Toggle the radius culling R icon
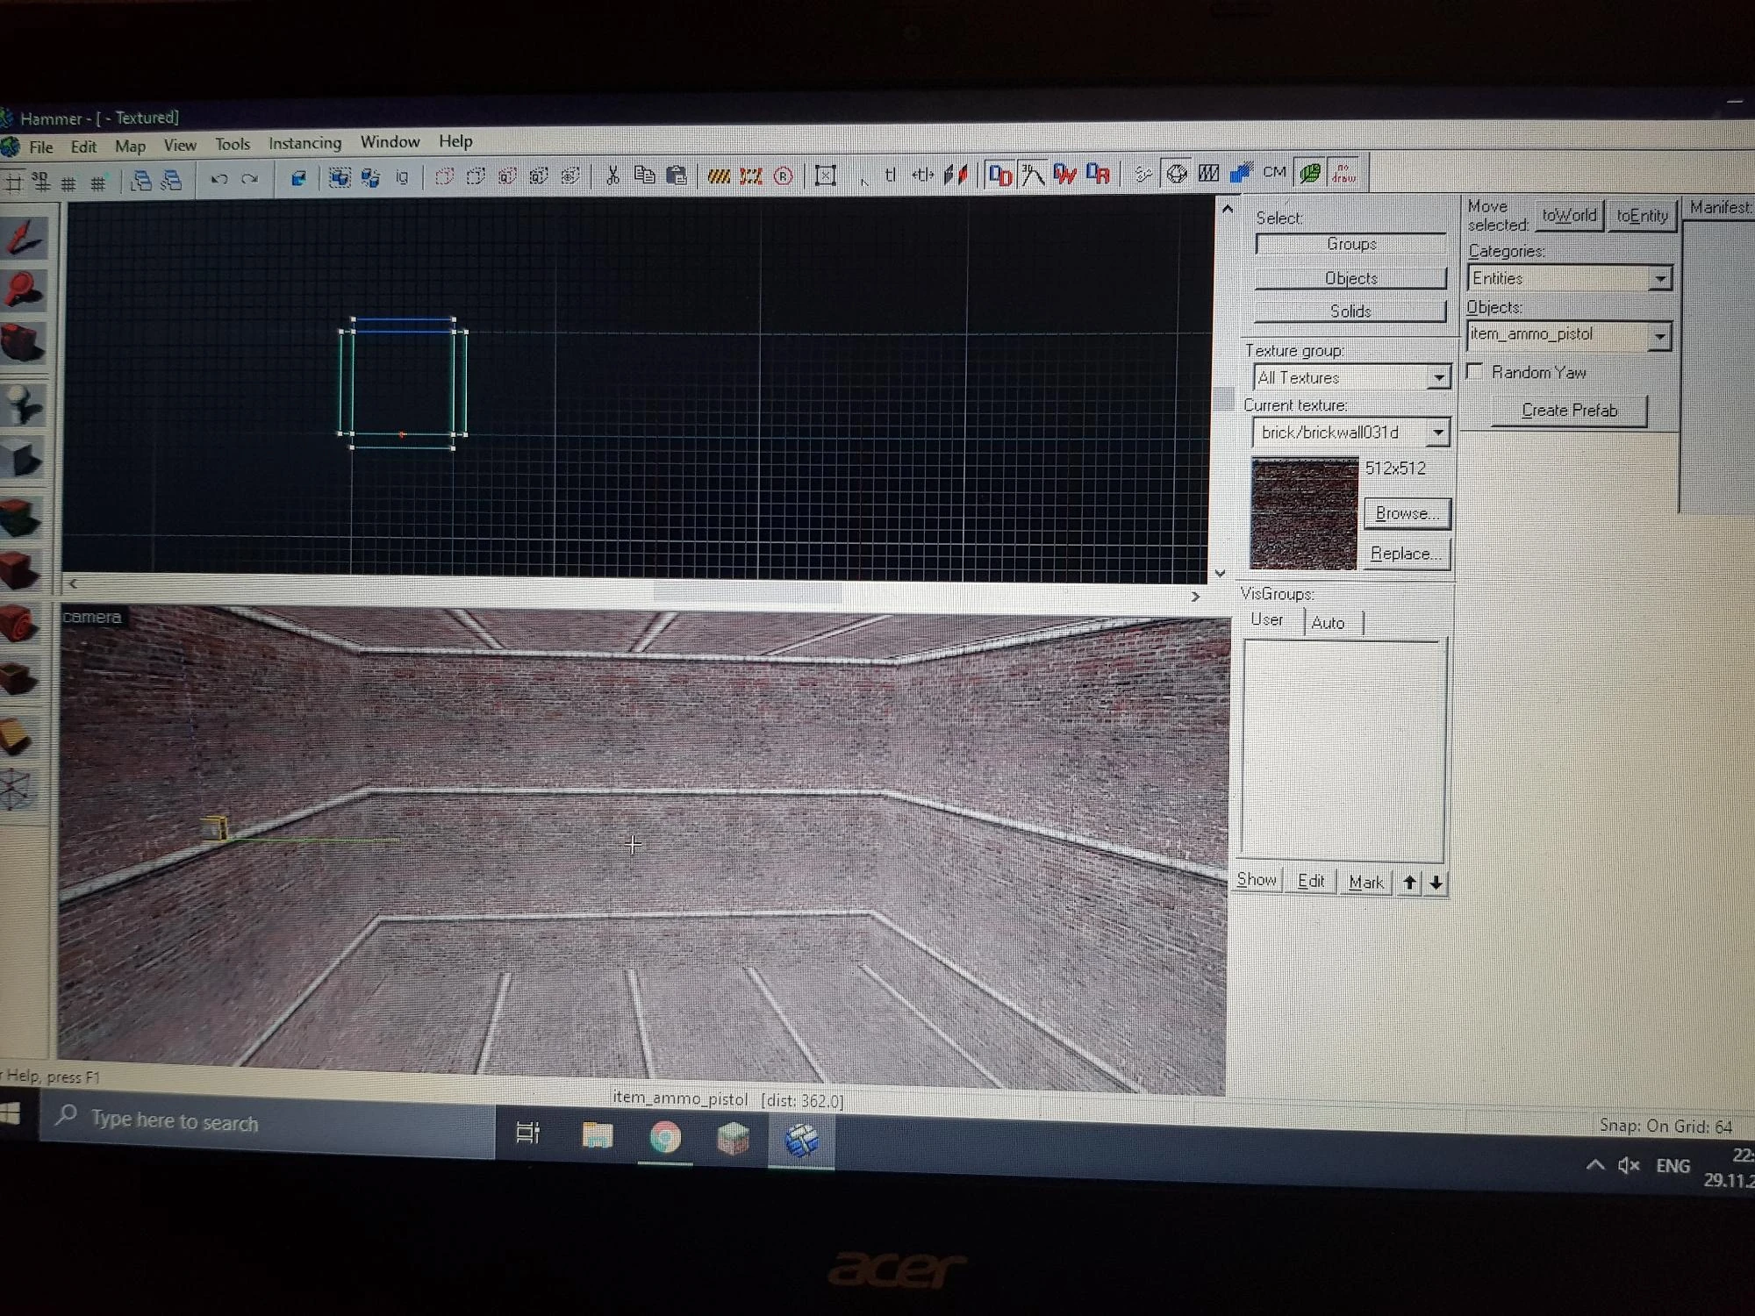 click(x=784, y=176)
